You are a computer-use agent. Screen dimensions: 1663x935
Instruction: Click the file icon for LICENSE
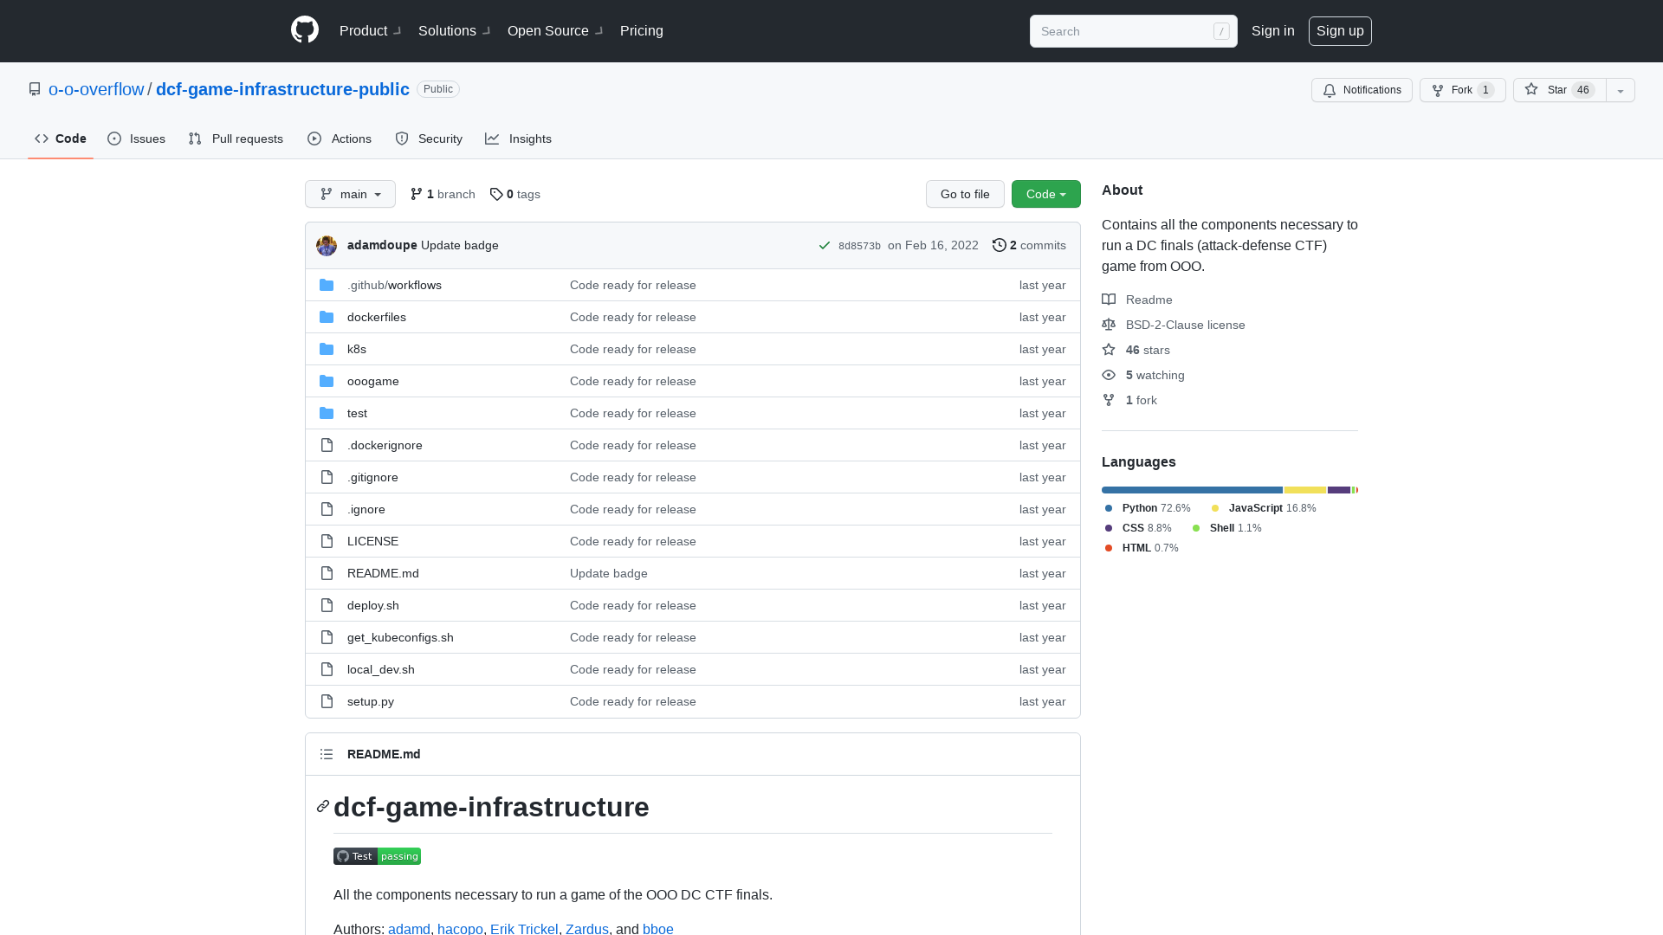coord(327,541)
